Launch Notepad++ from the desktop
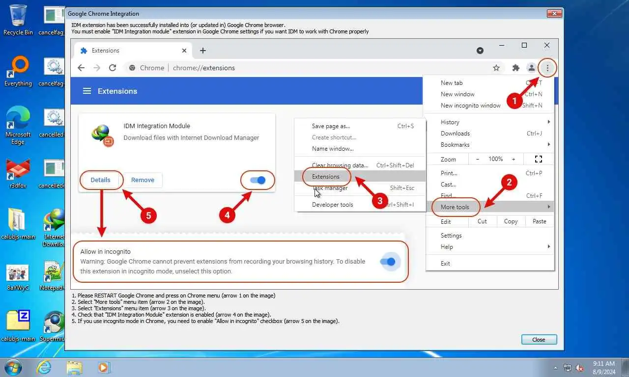Viewport: 629px width, 377px height. click(53, 276)
